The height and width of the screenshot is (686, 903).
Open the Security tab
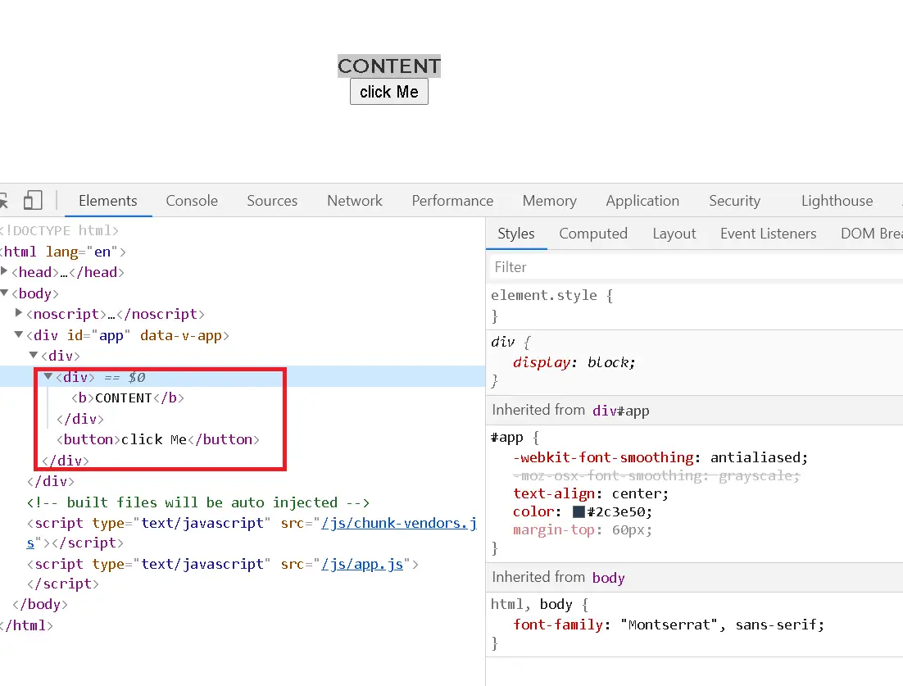(734, 201)
